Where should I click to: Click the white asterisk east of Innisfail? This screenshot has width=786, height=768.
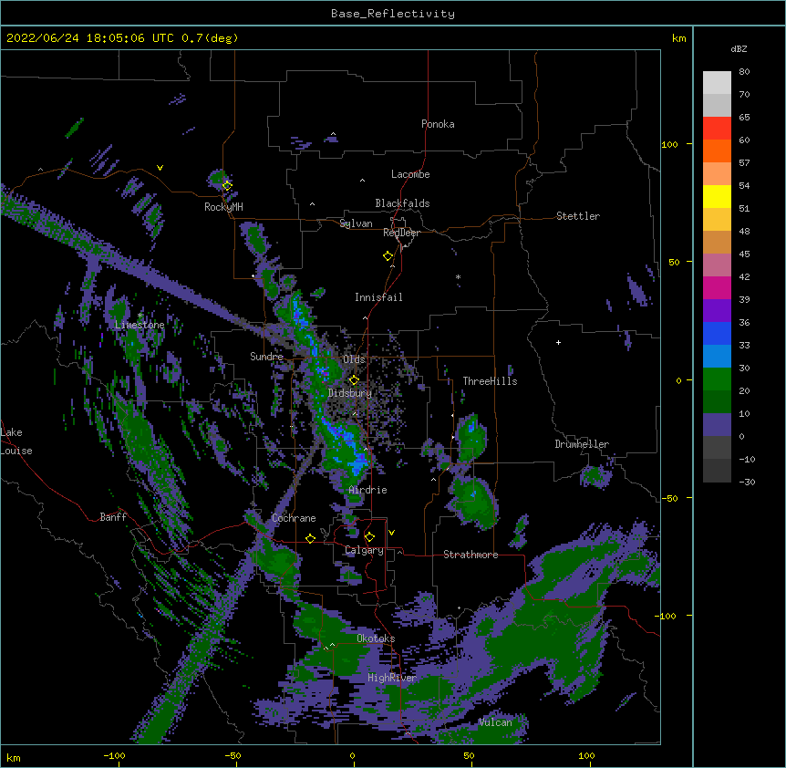point(458,277)
